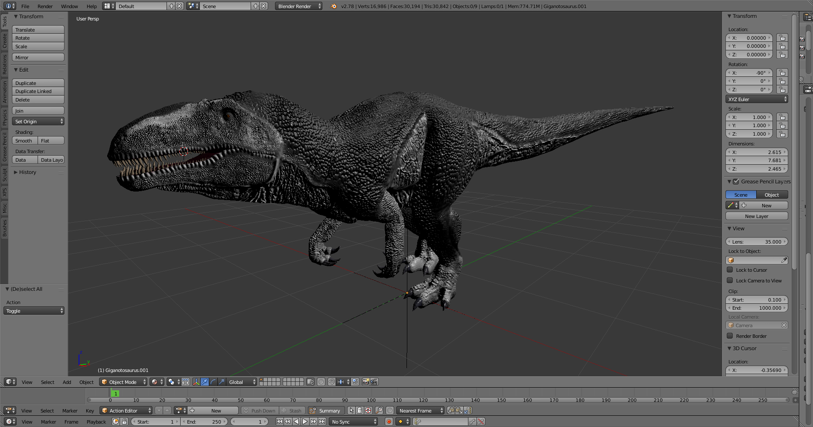Select the translate manipulator arrow icon
This screenshot has width=813, height=427.
point(205,382)
